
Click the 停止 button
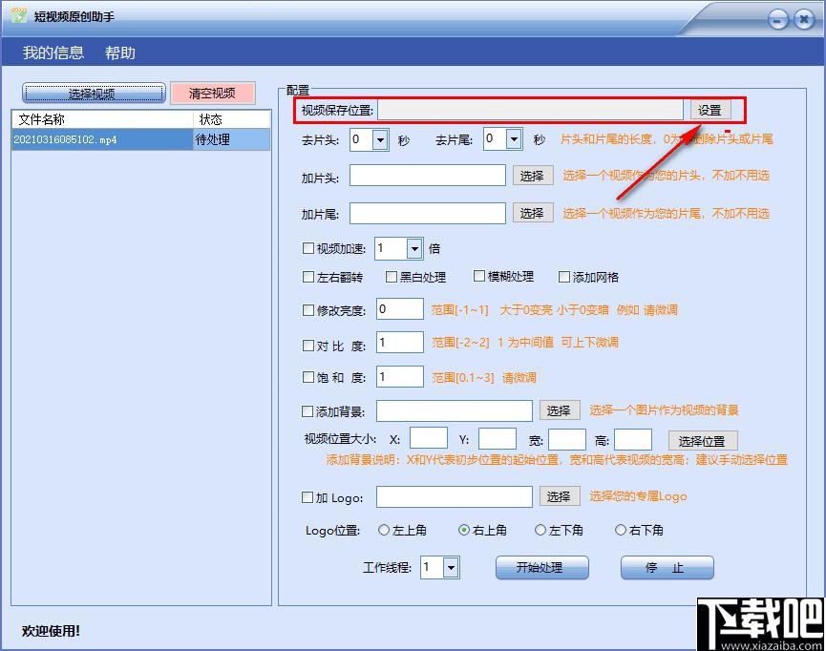click(x=667, y=567)
